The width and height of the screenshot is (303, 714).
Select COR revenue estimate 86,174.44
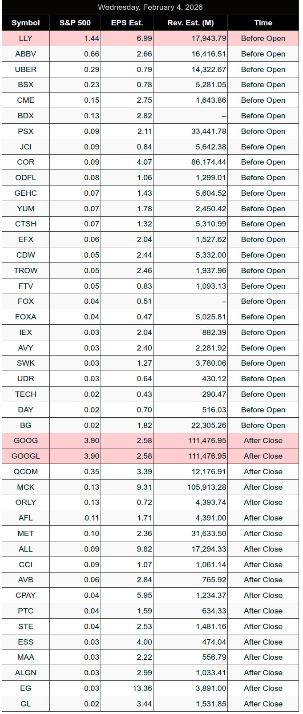click(209, 162)
